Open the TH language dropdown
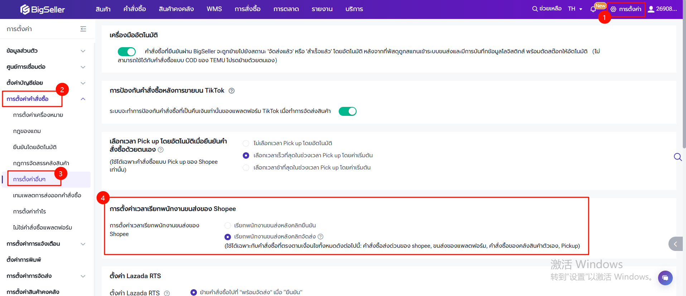The width and height of the screenshot is (686, 296). (x=575, y=9)
